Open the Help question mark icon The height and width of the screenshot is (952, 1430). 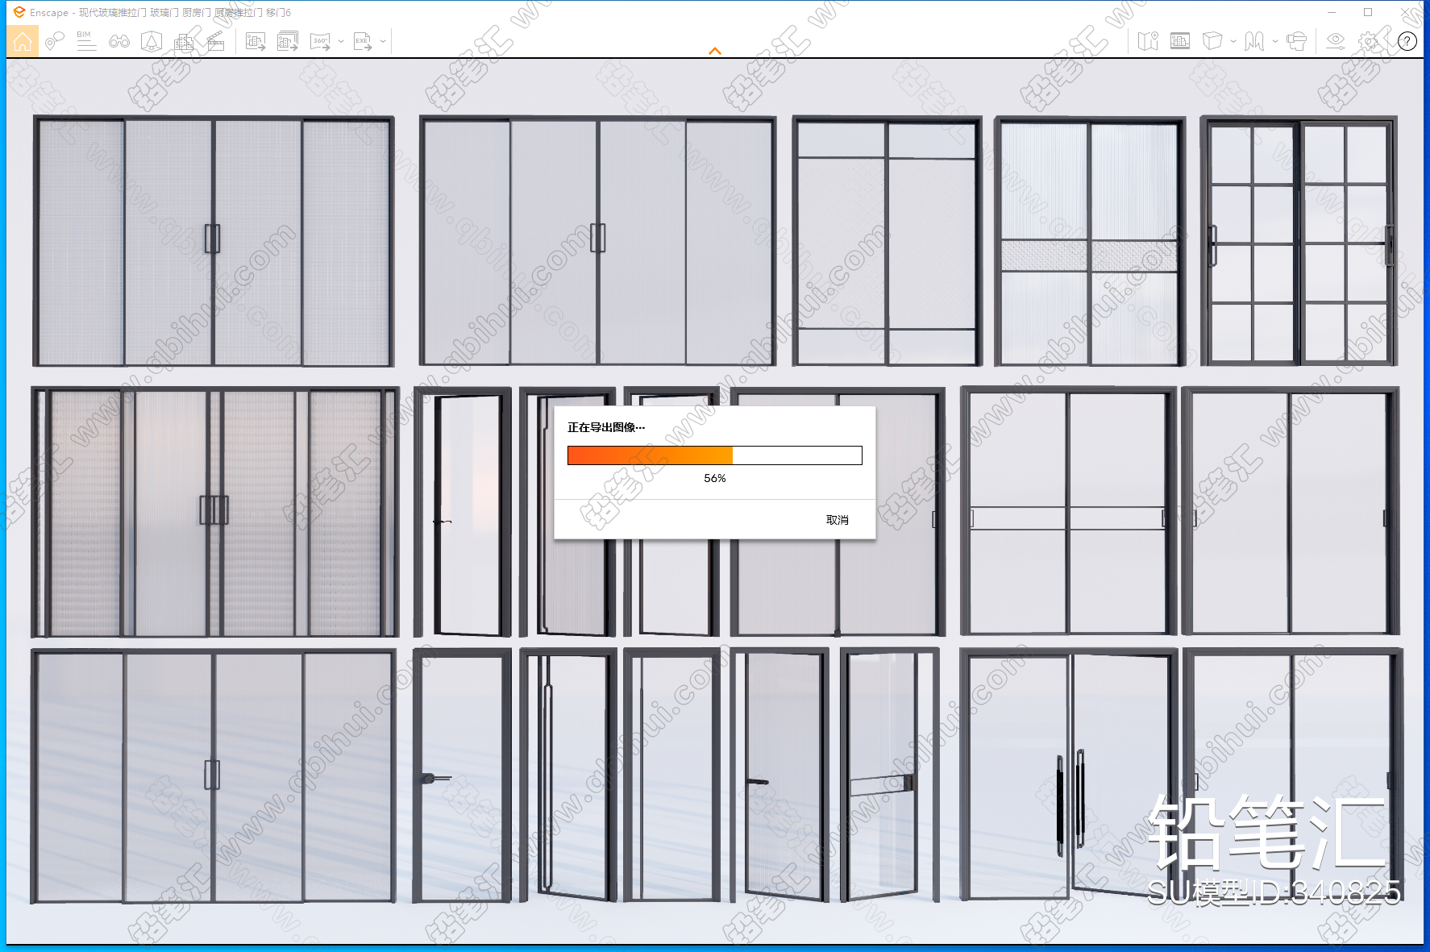1407,41
